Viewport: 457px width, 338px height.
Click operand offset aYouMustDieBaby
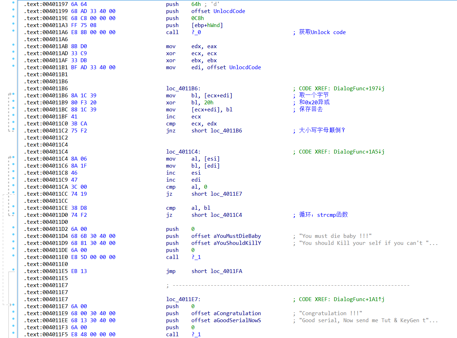tap(226, 236)
